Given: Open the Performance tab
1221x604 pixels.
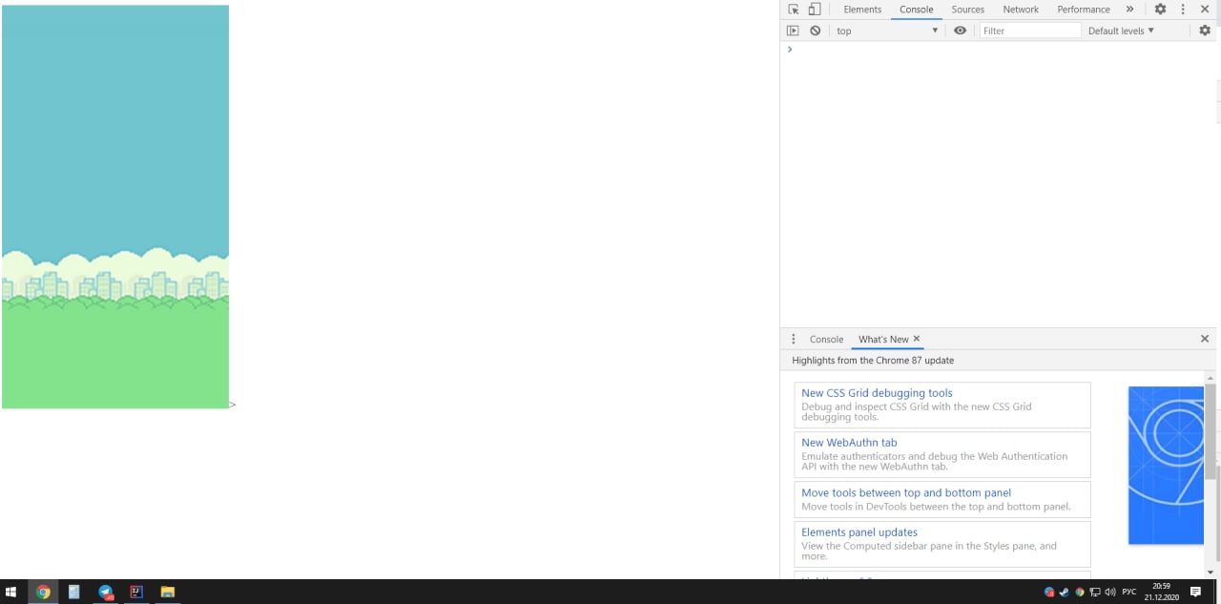Looking at the screenshot, I should click(1084, 10).
